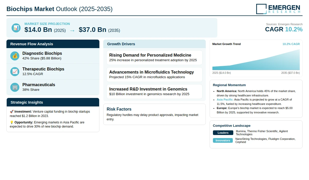309x180 pixels.
Task: Click the money bag Diagnostic Biochips icon
Action: tap(15, 56)
